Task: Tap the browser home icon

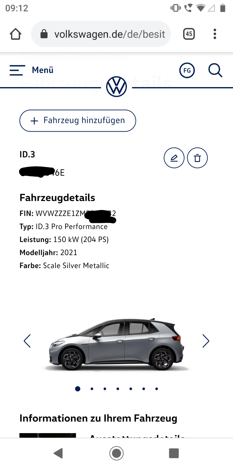Action: pos(16,34)
